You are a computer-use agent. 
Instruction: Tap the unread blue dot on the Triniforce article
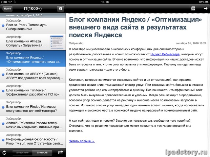pos(3,91)
